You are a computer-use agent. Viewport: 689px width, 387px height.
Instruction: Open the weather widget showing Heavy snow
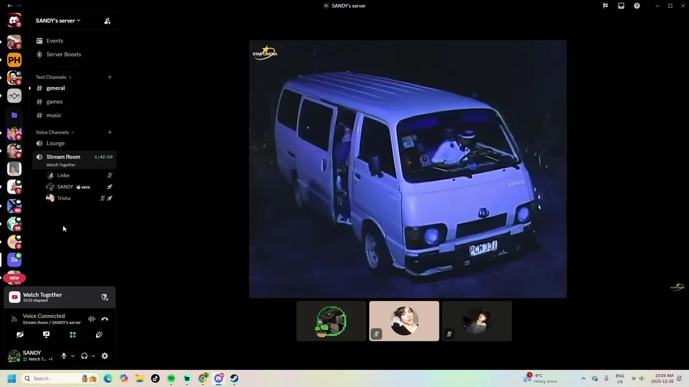(x=541, y=378)
